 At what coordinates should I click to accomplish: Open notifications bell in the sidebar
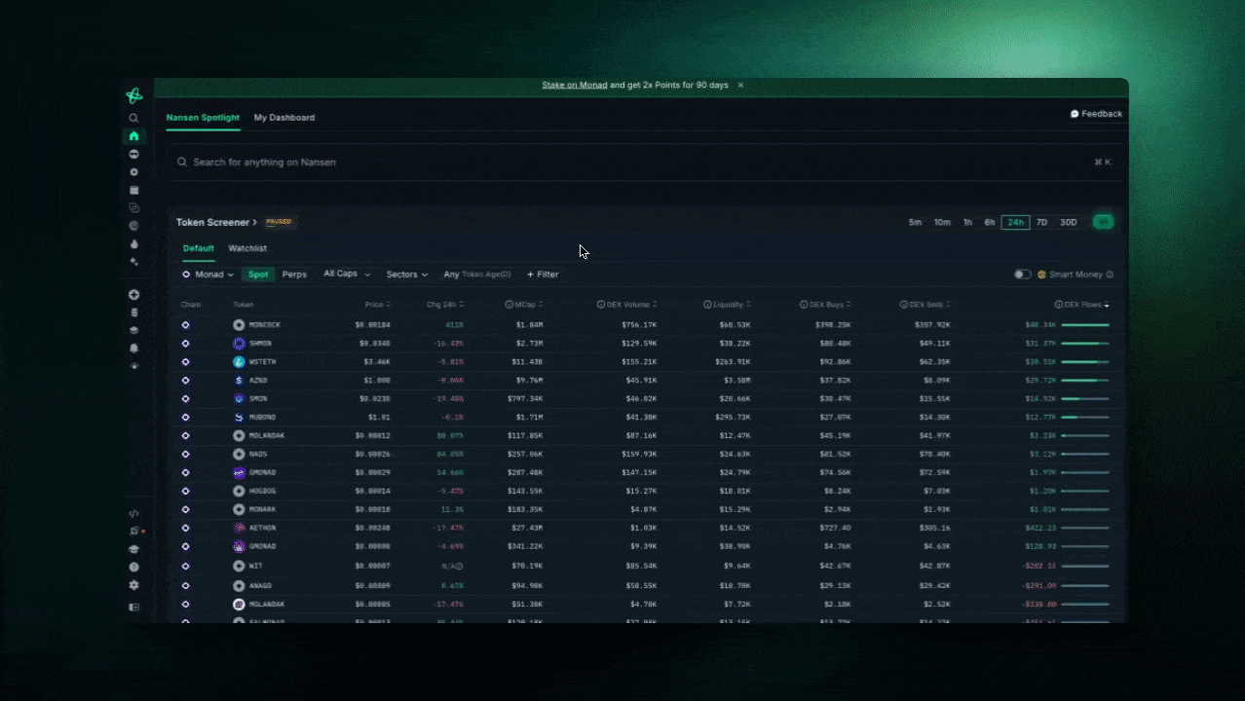point(134,348)
